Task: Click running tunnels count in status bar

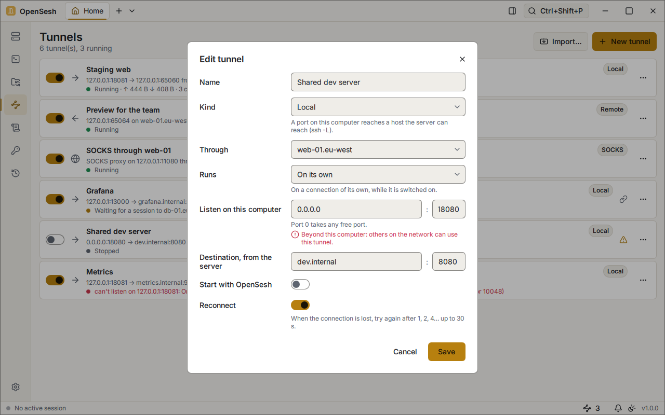Action: point(592,408)
